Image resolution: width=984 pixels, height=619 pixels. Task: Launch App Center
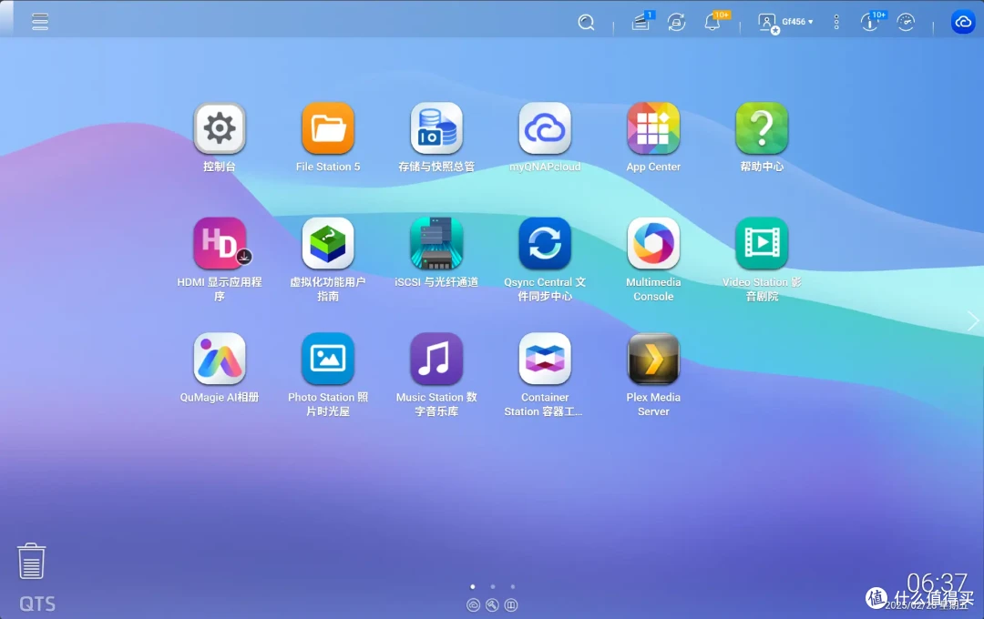(653, 128)
